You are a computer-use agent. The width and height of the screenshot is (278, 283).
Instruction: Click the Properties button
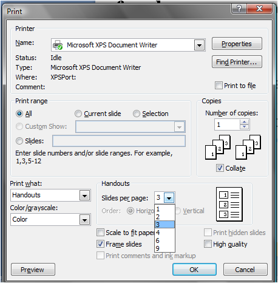(x=237, y=44)
